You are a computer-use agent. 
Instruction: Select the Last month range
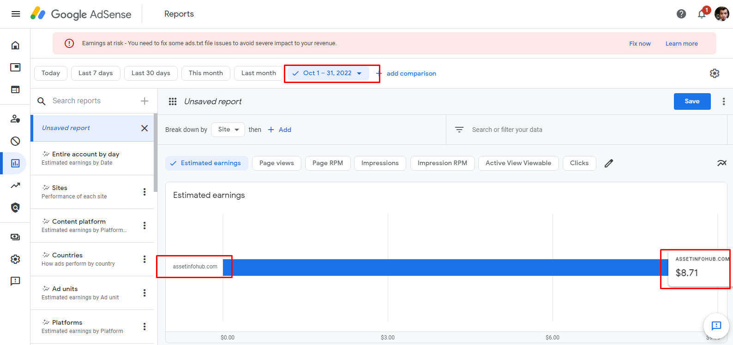(x=258, y=73)
